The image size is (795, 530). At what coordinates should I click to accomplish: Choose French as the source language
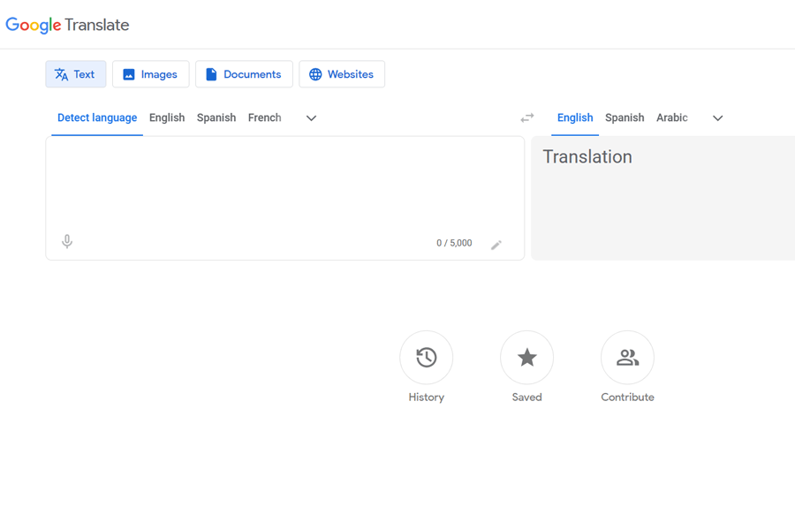point(264,117)
